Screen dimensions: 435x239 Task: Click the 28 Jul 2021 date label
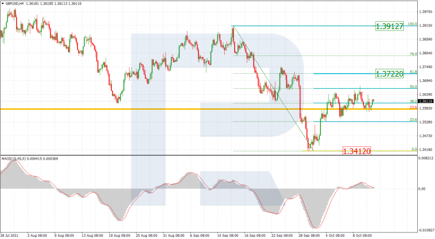pos(9,236)
